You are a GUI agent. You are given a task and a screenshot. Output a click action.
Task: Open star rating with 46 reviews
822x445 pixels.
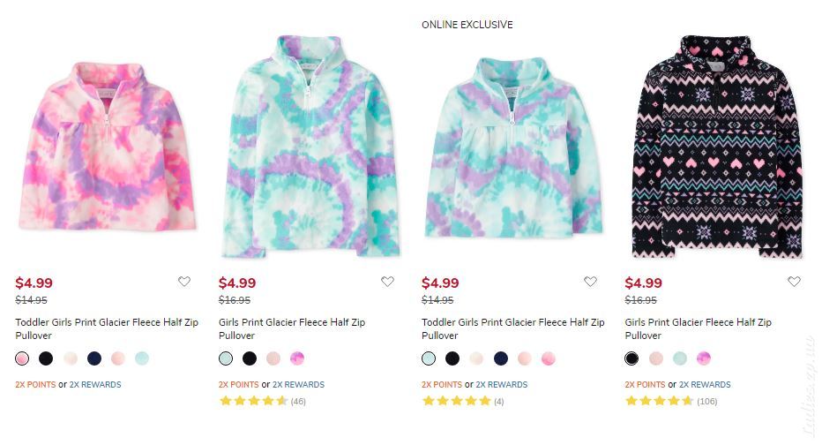pos(262,402)
